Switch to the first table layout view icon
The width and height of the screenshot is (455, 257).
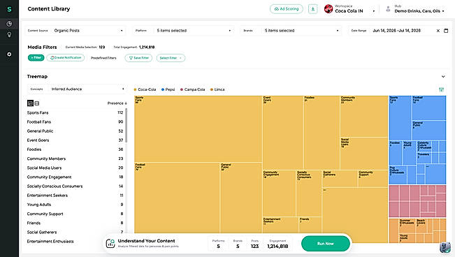tap(30, 103)
